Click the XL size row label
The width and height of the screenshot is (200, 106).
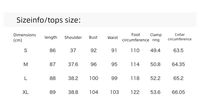(26, 92)
